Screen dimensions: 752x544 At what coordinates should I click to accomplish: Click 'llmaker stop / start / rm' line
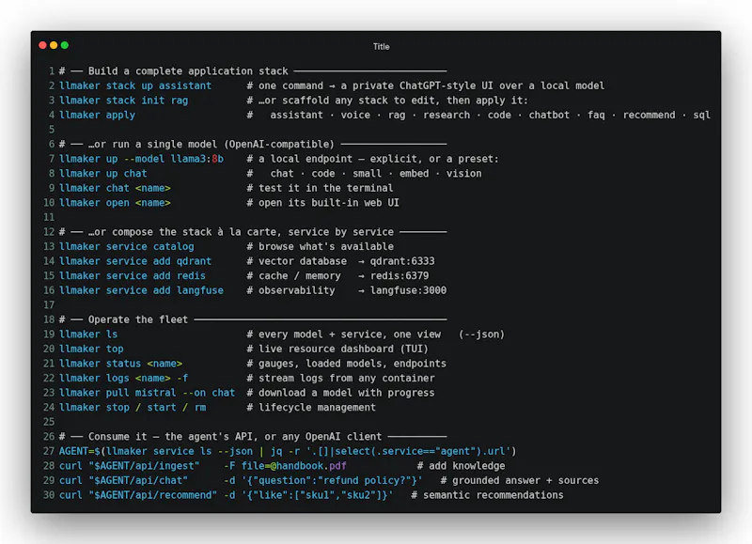click(x=133, y=408)
